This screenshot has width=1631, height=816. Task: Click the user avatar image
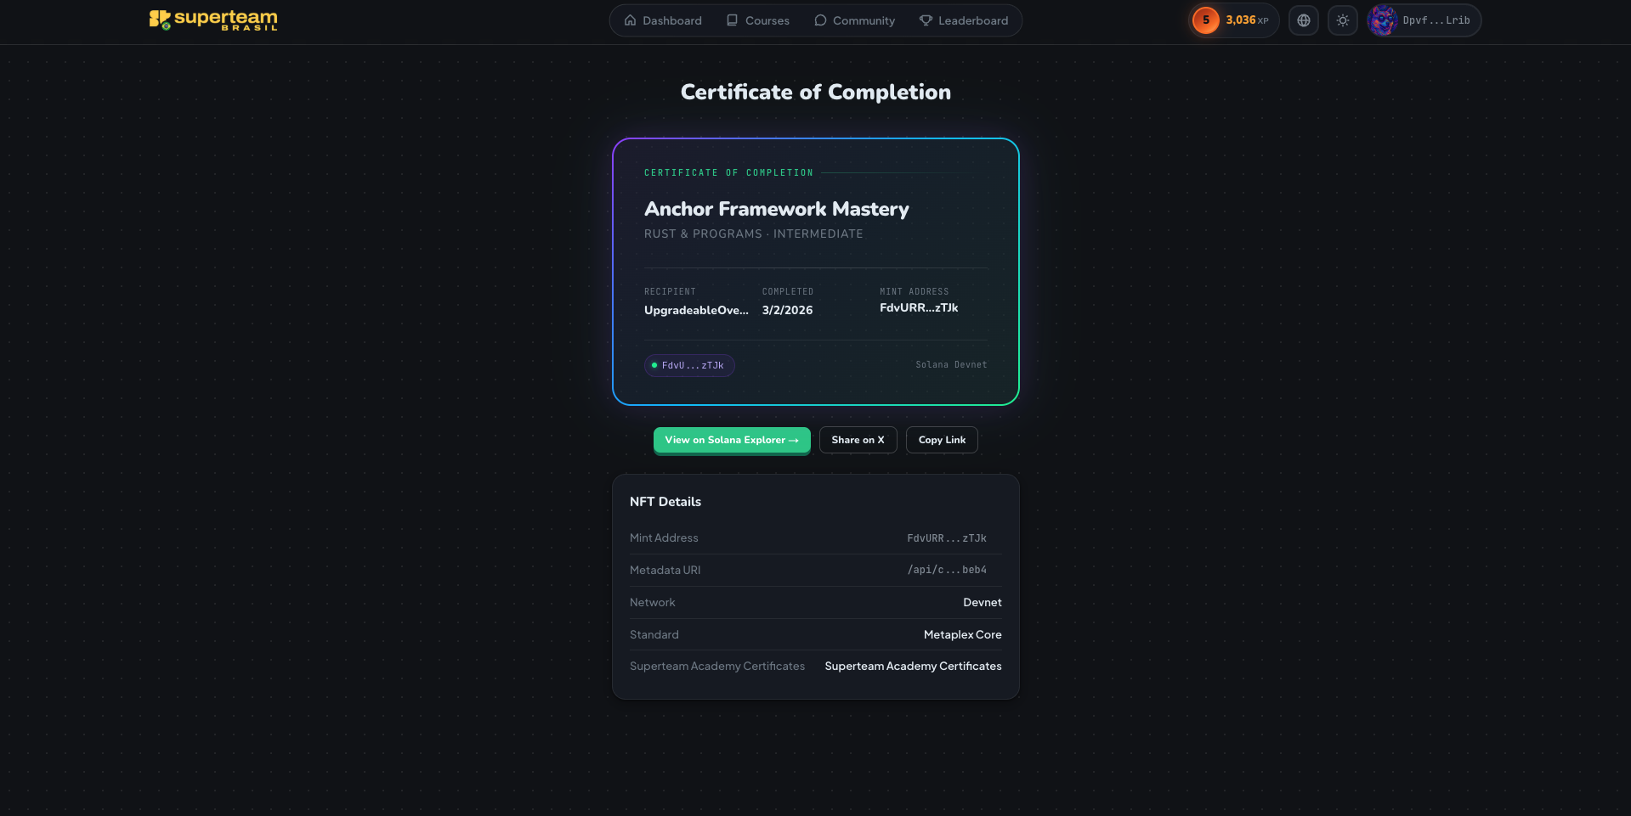point(1383,20)
